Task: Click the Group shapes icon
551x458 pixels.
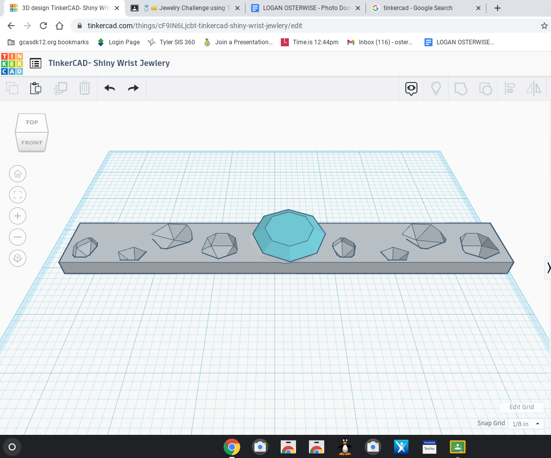Action: 461,89
